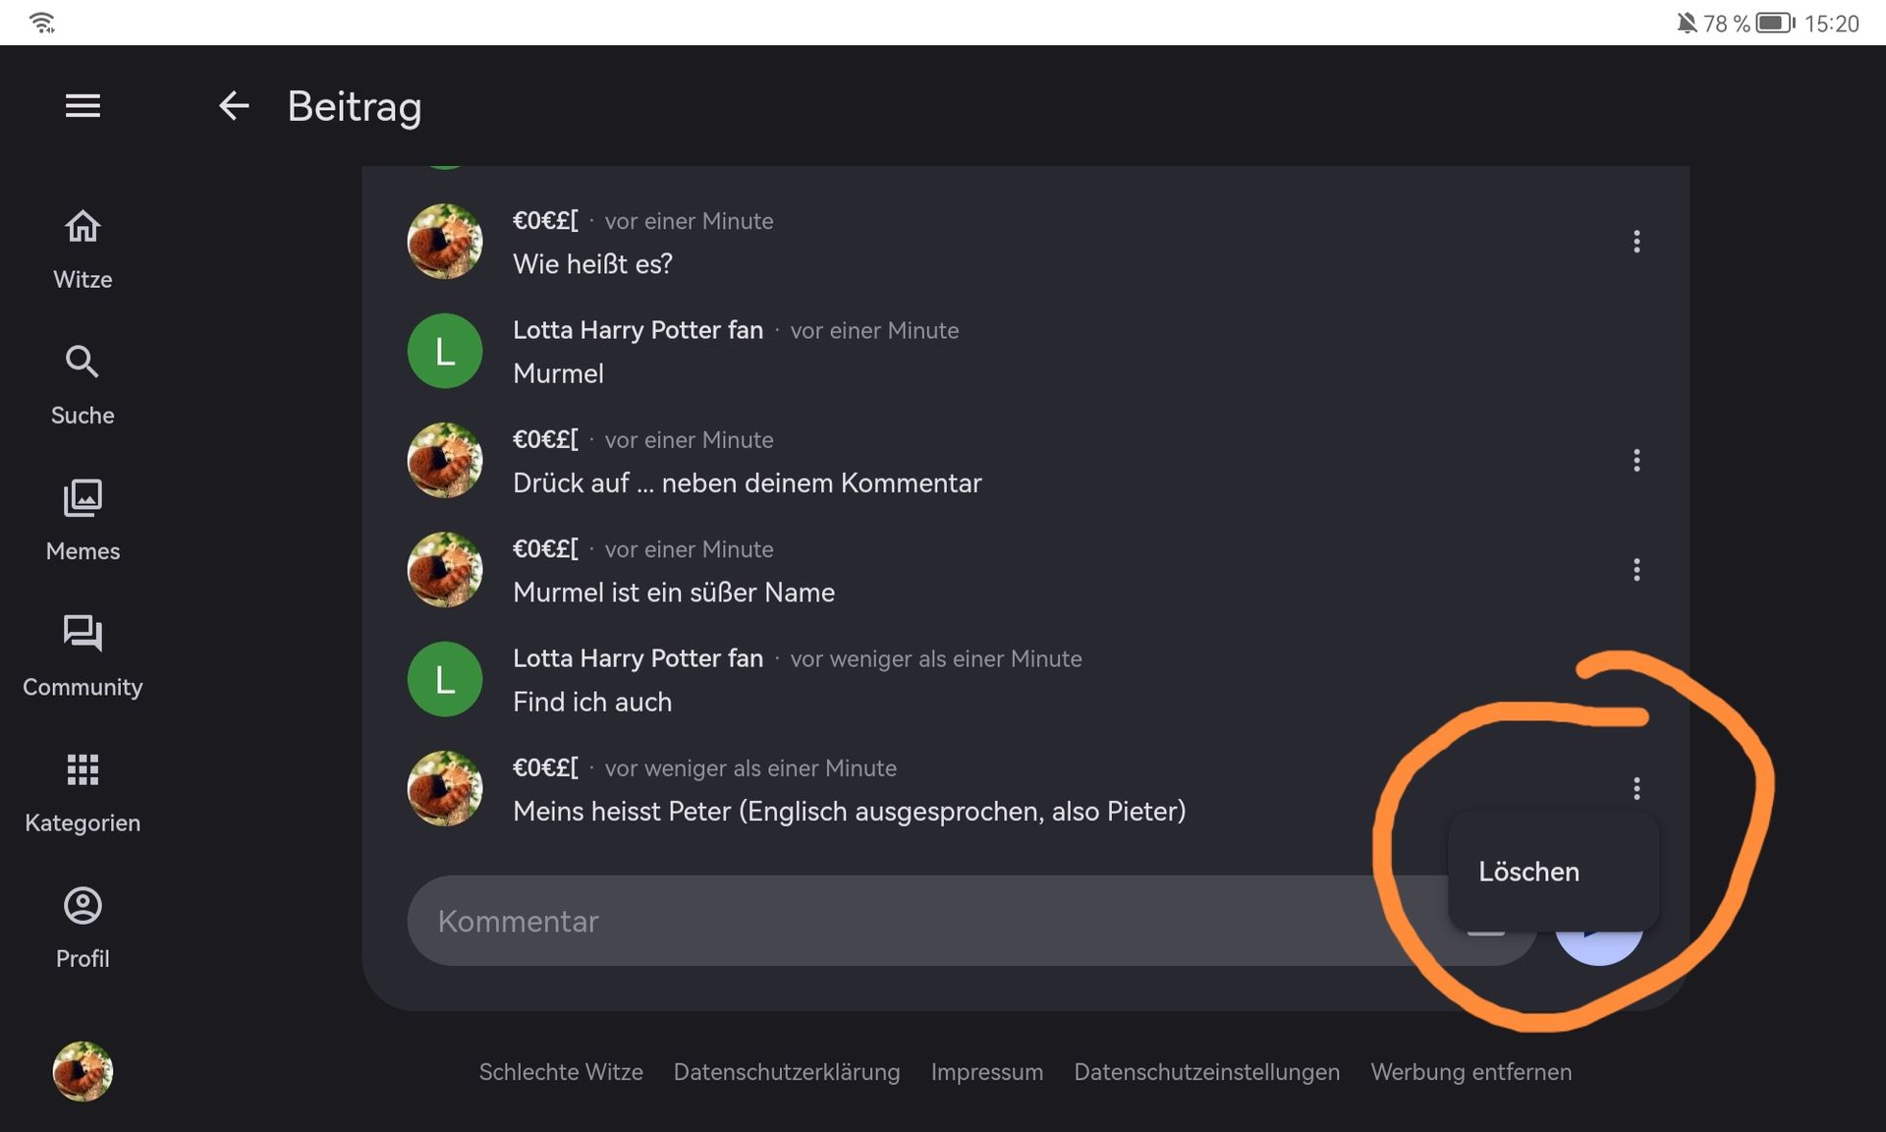The width and height of the screenshot is (1886, 1132).
Task: Click into the Kommentar input field
Action: [884, 921]
